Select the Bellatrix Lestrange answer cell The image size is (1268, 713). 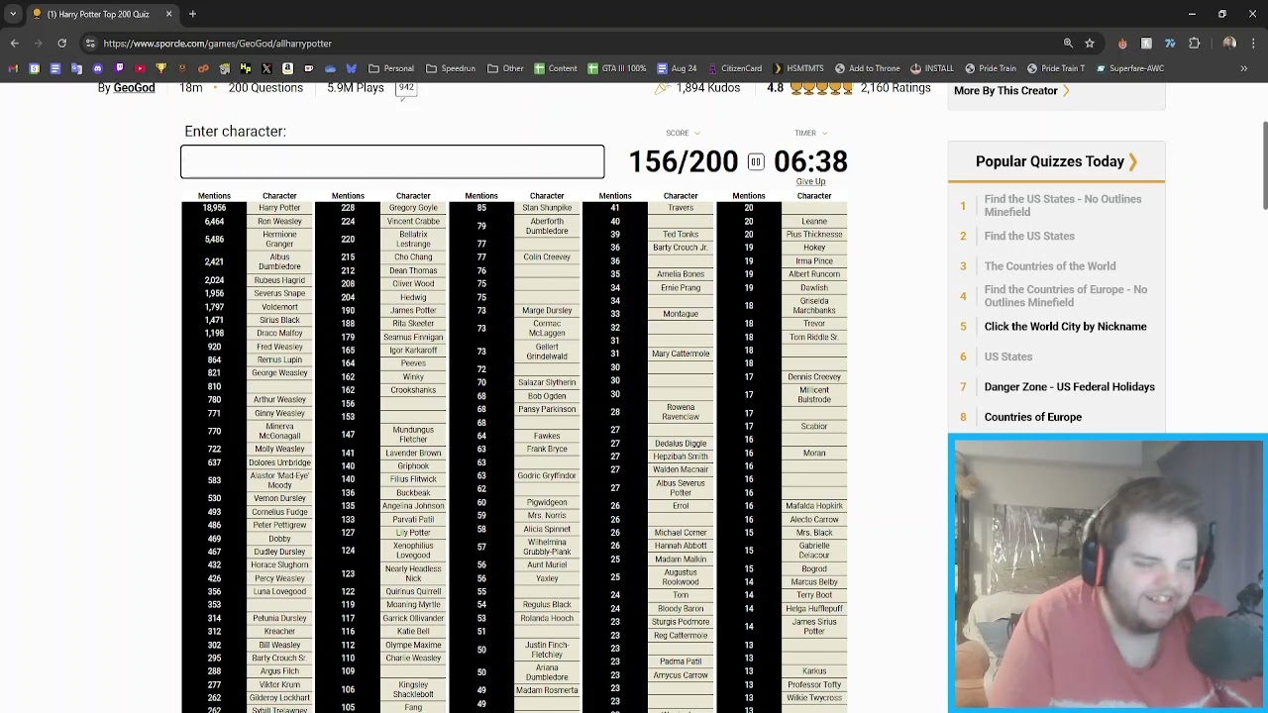tap(413, 240)
